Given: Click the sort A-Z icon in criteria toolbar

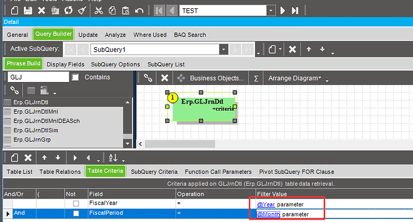Looking at the screenshot, I should (x=113, y=158).
